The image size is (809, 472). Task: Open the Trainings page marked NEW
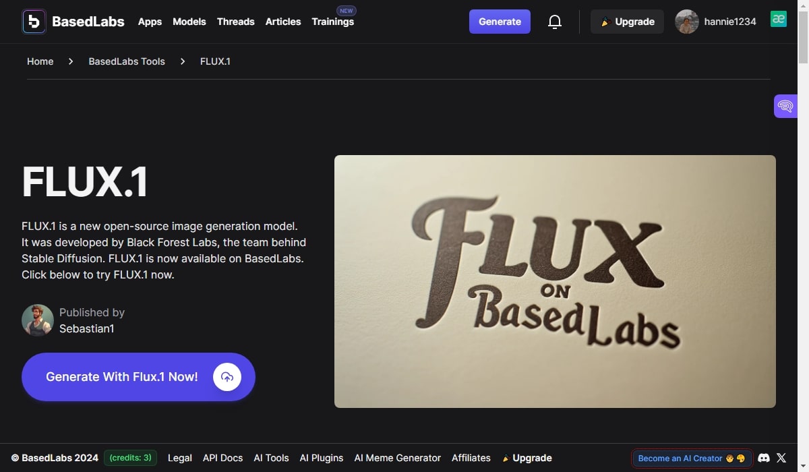(x=332, y=22)
